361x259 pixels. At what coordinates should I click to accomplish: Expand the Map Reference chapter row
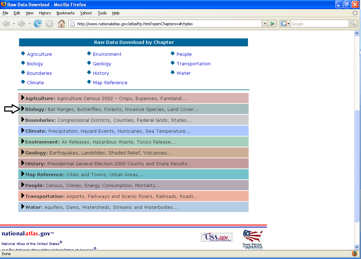tap(133, 174)
